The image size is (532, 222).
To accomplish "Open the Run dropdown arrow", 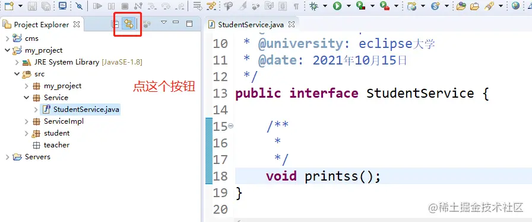I will click(349, 6).
